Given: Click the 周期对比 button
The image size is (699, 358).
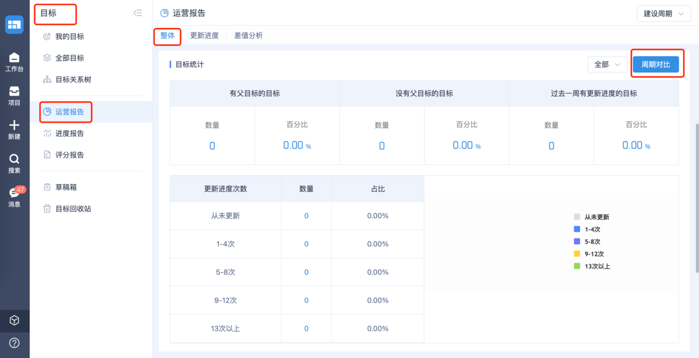Looking at the screenshot, I should pos(656,65).
